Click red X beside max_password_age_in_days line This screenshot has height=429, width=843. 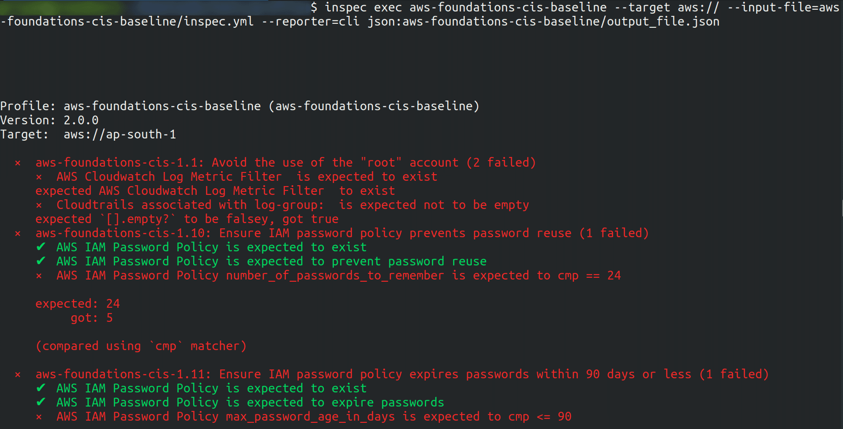tap(39, 417)
